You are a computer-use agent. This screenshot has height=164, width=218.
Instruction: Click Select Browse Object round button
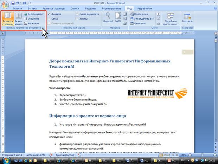216,147
